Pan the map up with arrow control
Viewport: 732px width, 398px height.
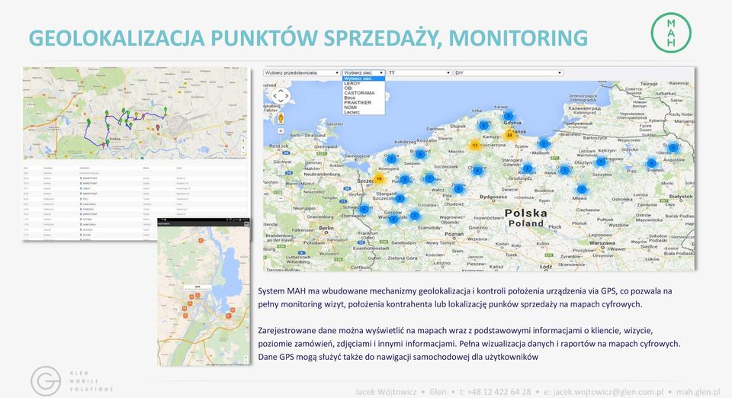tap(281, 91)
